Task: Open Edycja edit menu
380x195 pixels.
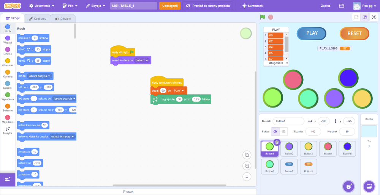Action: click(96, 6)
